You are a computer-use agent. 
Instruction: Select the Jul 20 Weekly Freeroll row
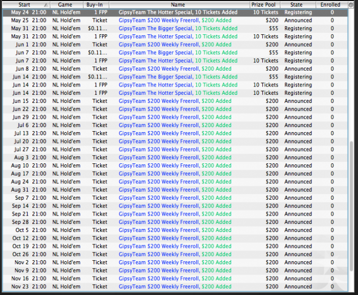point(175,141)
